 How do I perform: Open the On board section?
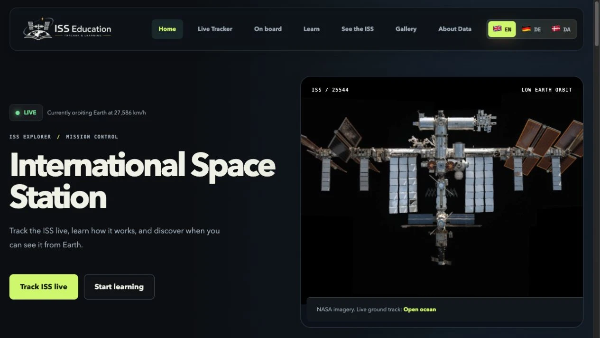point(268,29)
